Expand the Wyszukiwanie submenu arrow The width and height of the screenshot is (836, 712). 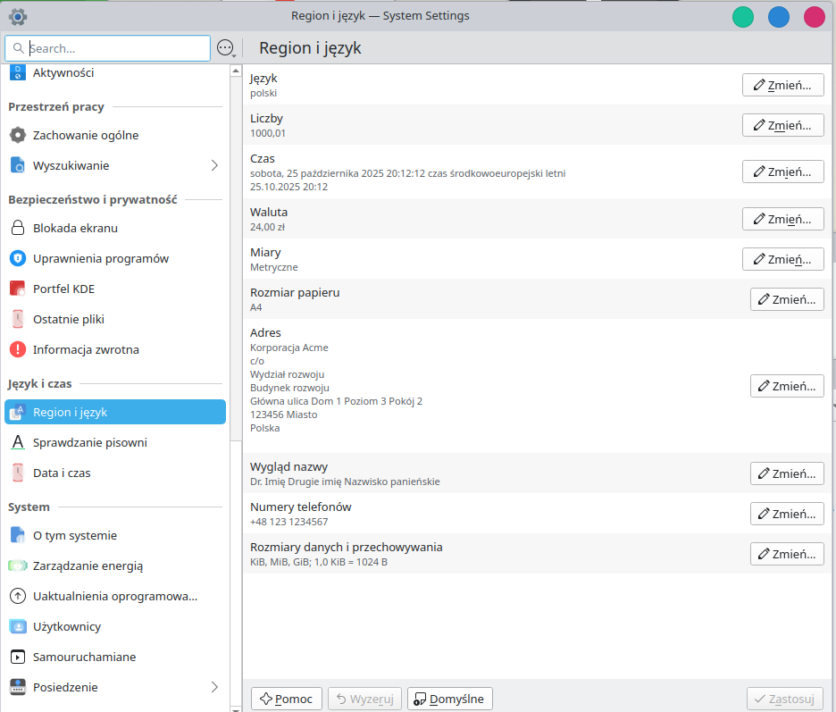tap(214, 165)
